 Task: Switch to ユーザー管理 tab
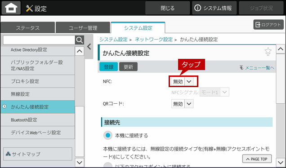(83, 28)
